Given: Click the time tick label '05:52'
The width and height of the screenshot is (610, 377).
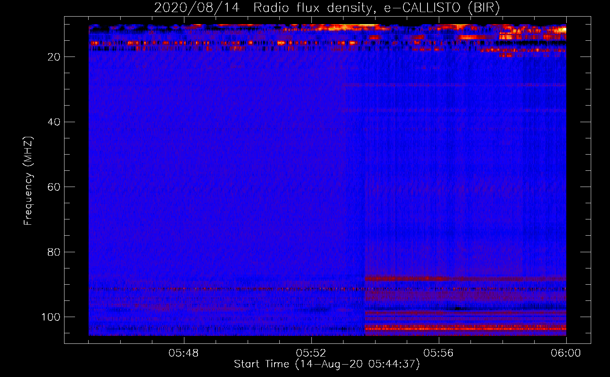Looking at the screenshot, I should [311, 353].
